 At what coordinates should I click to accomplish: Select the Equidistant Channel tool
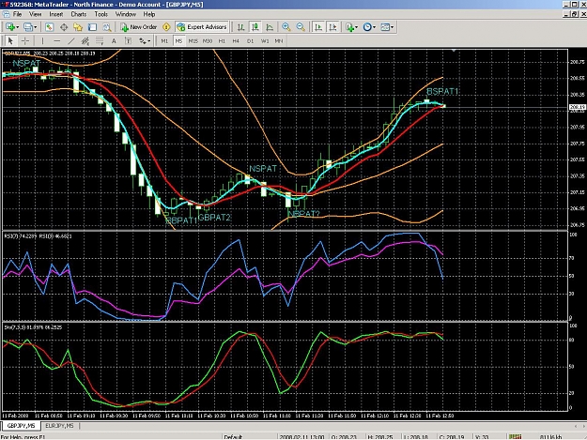tap(85, 40)
